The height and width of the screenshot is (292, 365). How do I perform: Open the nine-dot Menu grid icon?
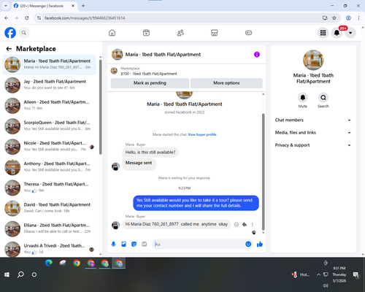323,33
